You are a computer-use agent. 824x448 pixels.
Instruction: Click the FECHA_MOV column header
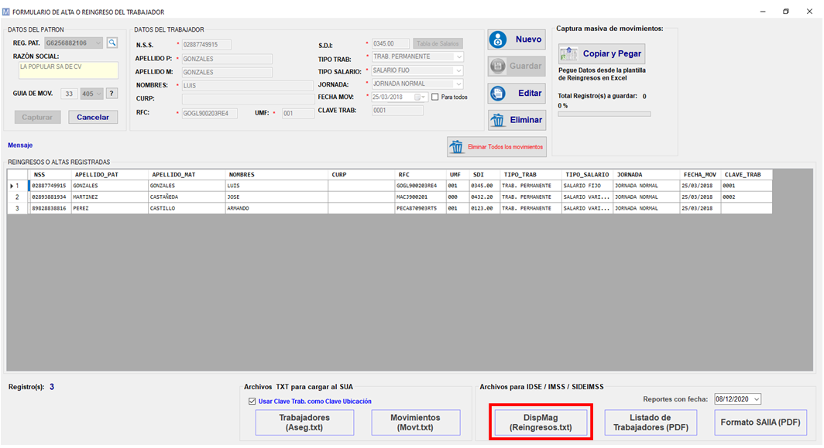pos(699,175)
